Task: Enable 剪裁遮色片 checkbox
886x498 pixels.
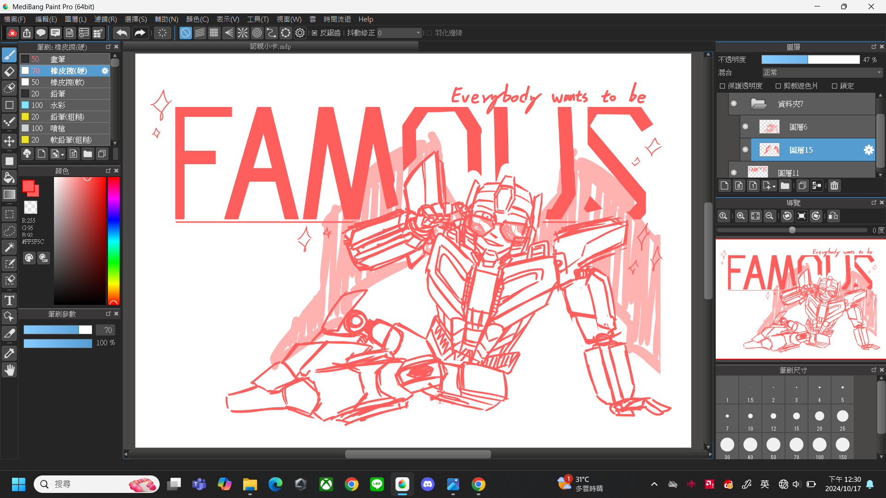Action: tap(778, 86)
